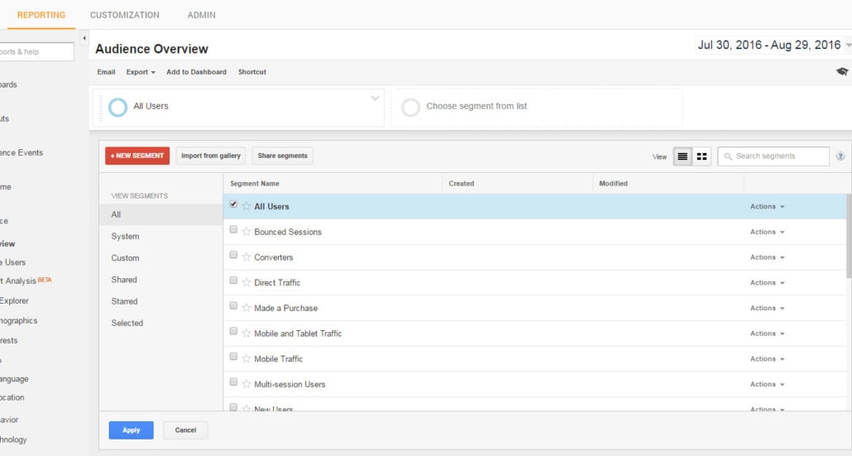Star the Direct Traffic segment
The image size is (852, 456).
tap(247, 282)
